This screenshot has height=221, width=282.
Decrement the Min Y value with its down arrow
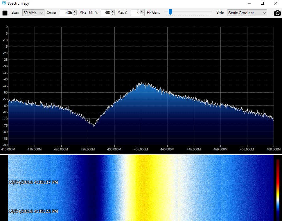(112, 14)
